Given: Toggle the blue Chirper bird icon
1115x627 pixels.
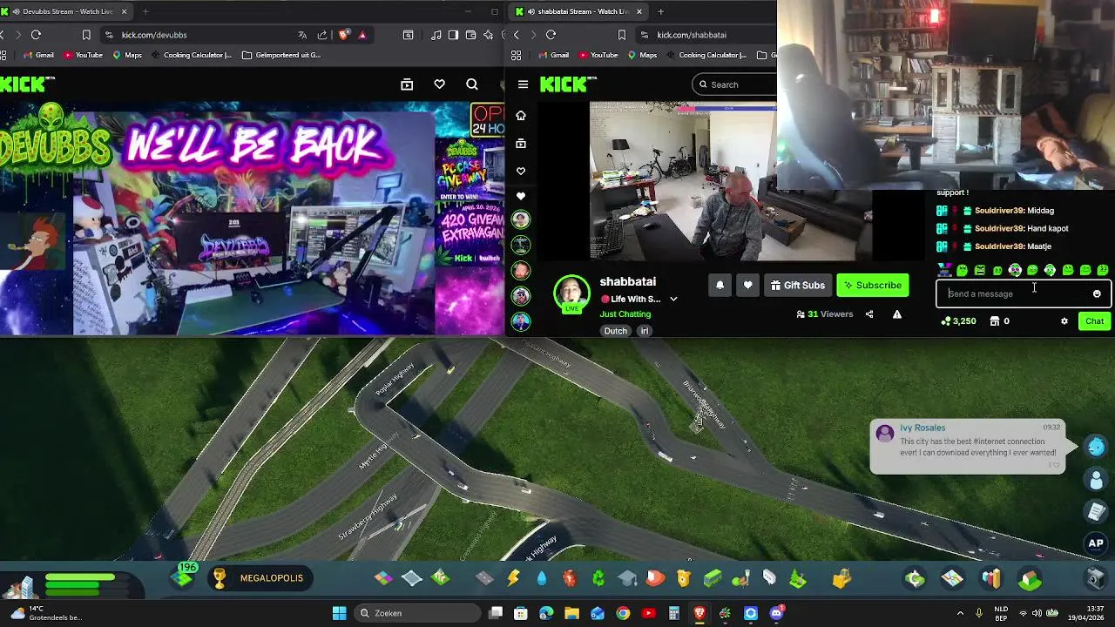Looking at the screenshot, I should click(x=1096, y=446).
